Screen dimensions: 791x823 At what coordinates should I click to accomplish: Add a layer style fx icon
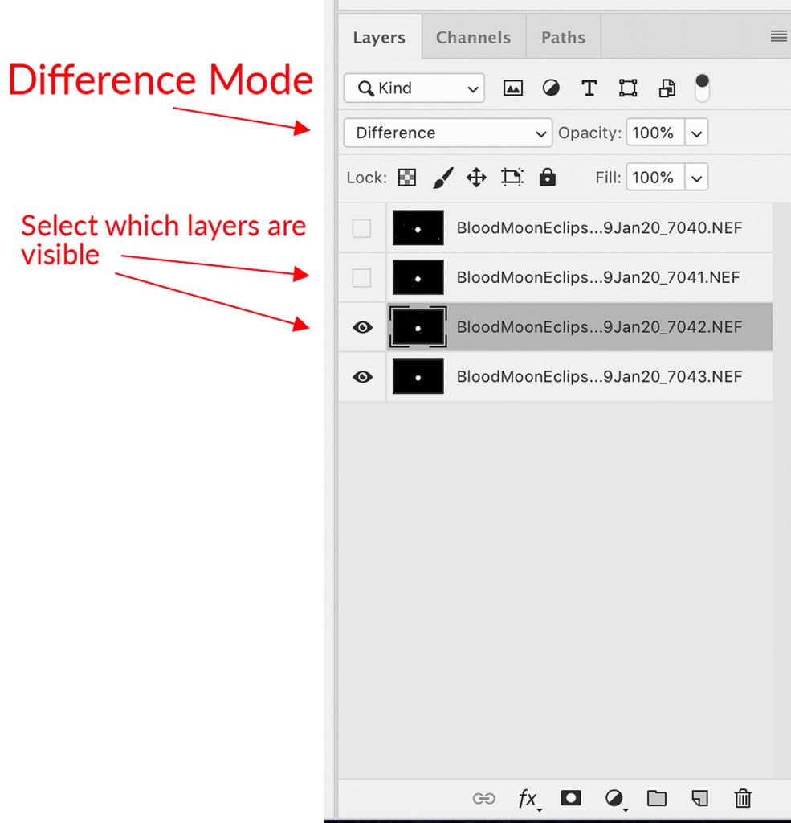click(x=528, y=799)
